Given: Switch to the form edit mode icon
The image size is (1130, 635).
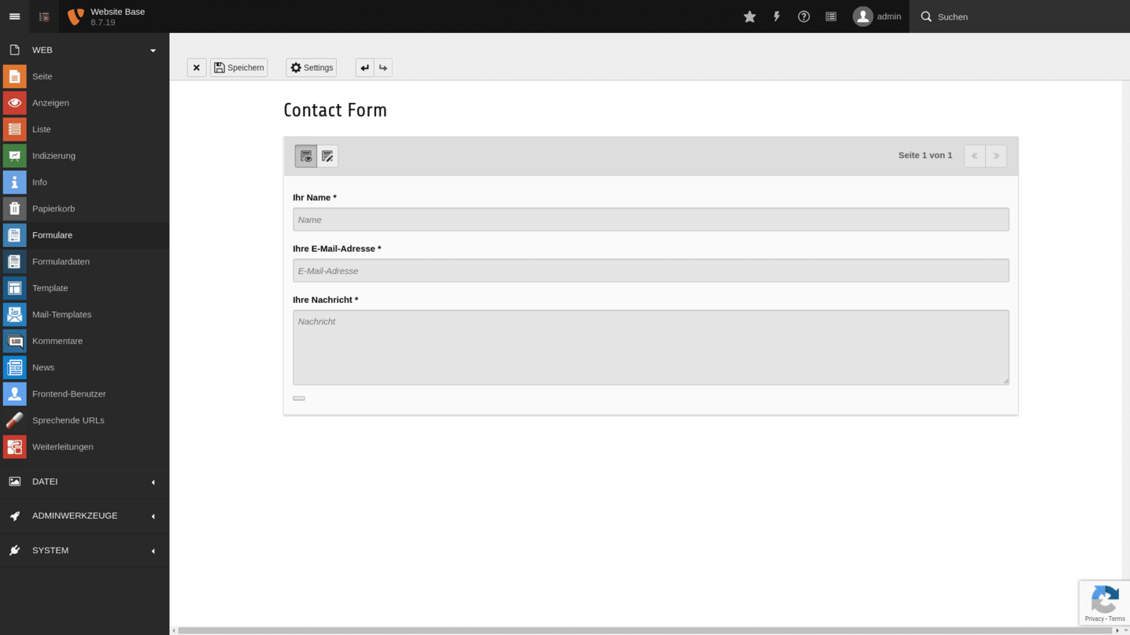Looking at the screenshot, I should click(x=327, y=156).
